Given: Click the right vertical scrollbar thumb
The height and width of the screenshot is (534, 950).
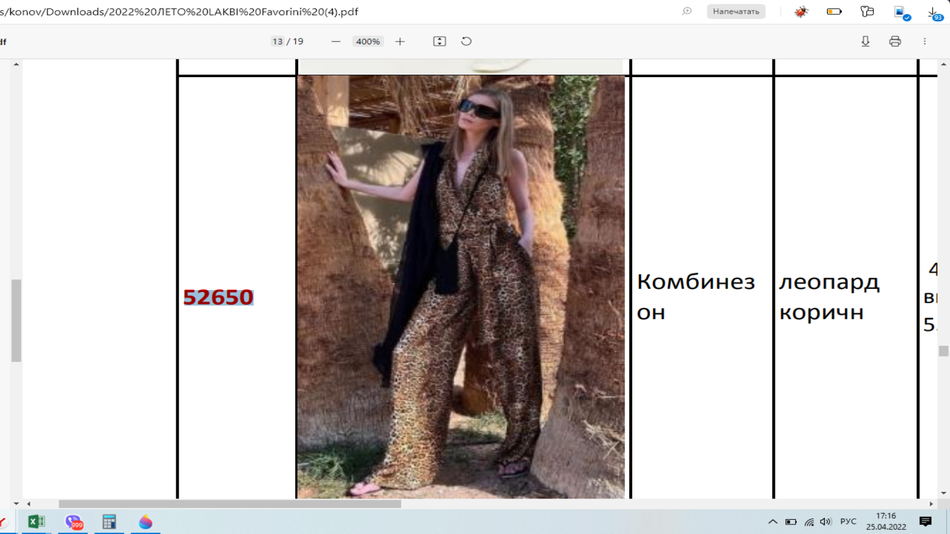Looking at the screenshot, I should (x=943, y=351).
